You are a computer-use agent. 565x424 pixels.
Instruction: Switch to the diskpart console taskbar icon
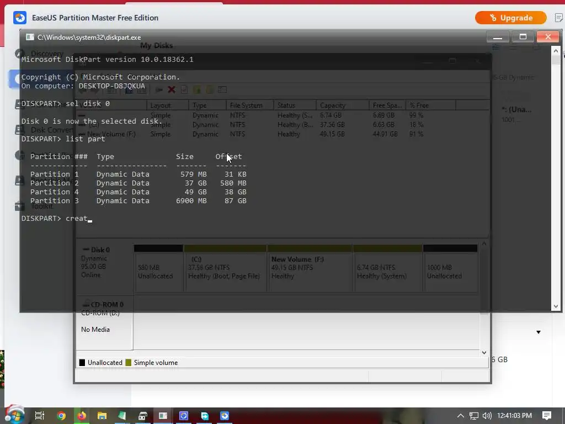tap(163, 416)
